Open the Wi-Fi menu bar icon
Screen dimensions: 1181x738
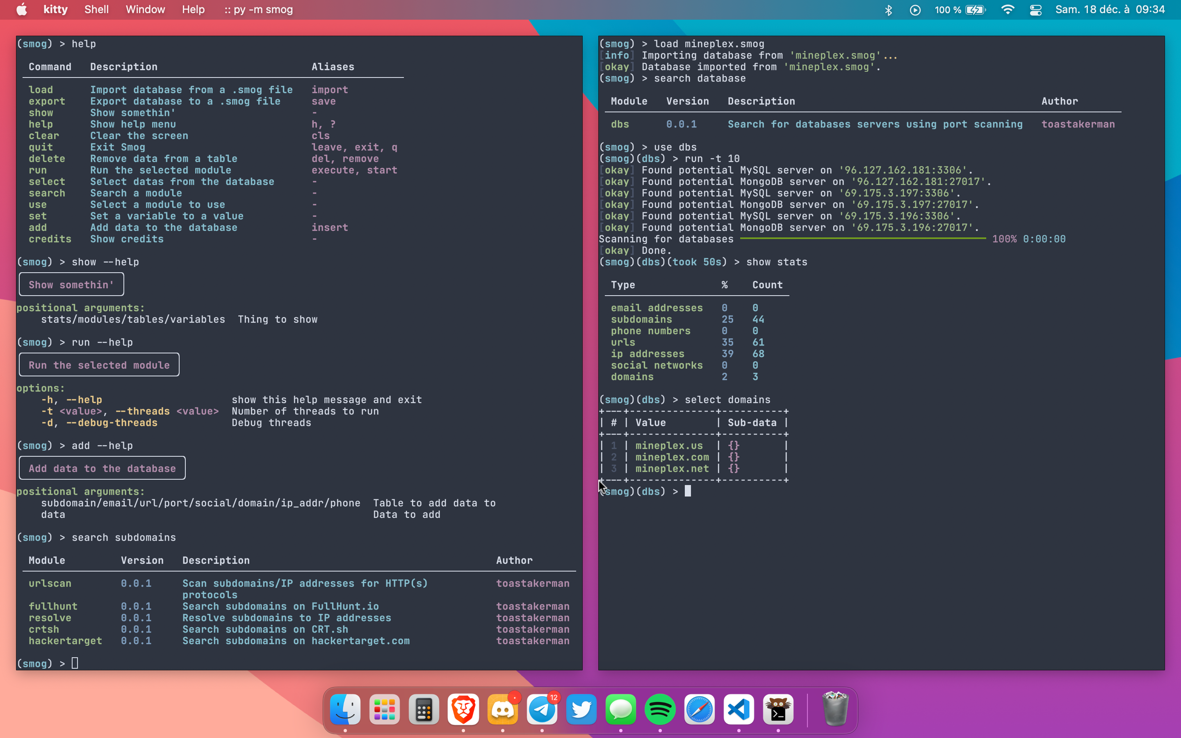pyautogui.click(x=1008, y=10)
